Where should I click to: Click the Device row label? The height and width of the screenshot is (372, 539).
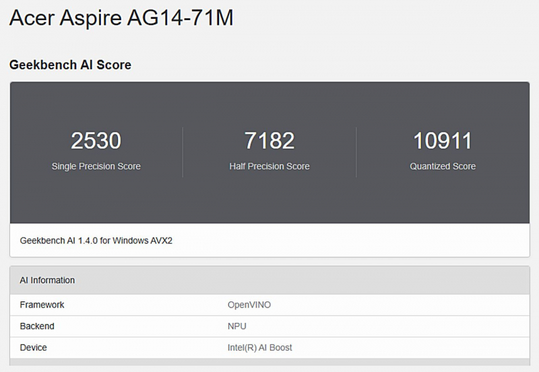click(x=34, y=348)
